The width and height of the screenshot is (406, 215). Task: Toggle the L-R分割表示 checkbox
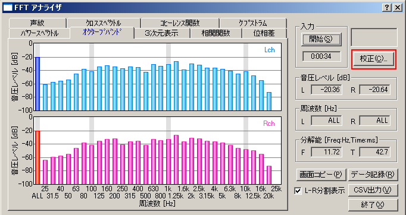[298, 191]
